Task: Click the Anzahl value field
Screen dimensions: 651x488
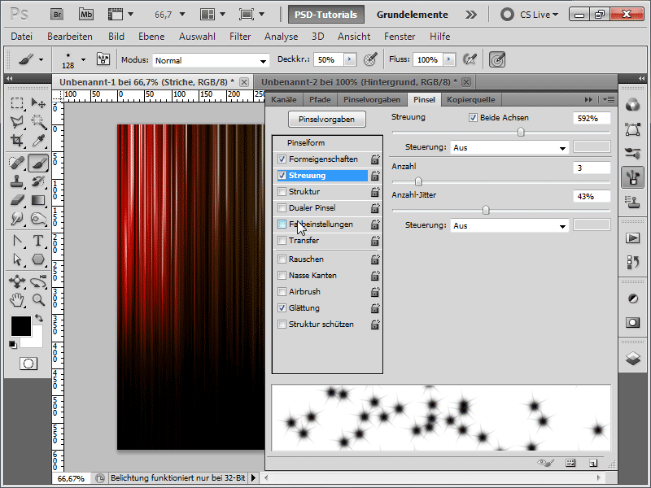Action: (x=592, y=168)
